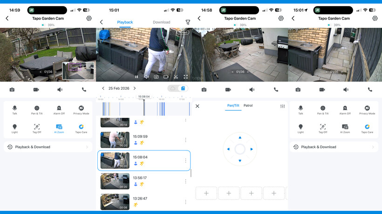The width and height of the screenshot is (382, 214).
Task: Select the 15:08:04 clip timestamp text
Action: 140,157
